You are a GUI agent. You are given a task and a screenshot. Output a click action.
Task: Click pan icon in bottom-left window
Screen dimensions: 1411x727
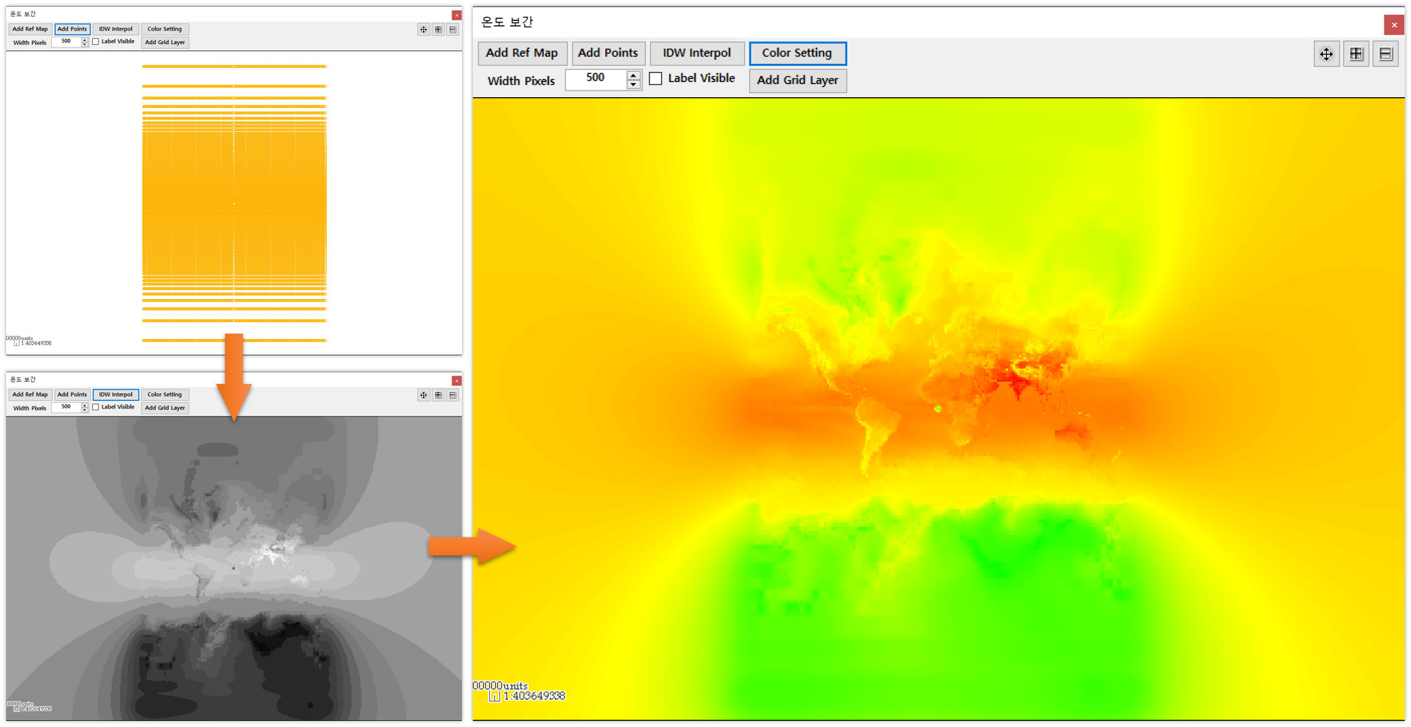[424, 395]
